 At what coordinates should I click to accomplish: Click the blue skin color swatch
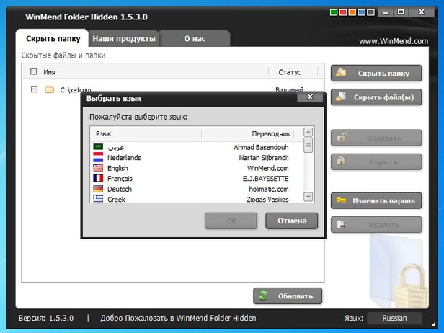click(361, 12)
